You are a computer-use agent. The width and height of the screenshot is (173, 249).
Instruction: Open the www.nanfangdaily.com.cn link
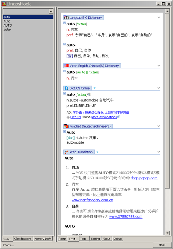(92, 200)
